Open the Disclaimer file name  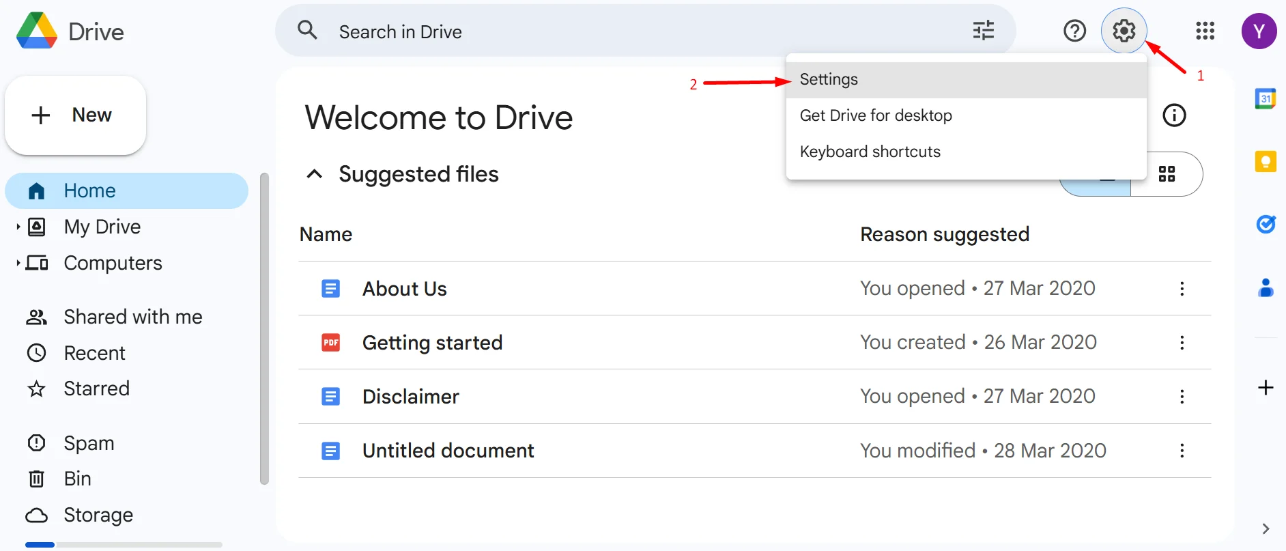click(411, 397)
